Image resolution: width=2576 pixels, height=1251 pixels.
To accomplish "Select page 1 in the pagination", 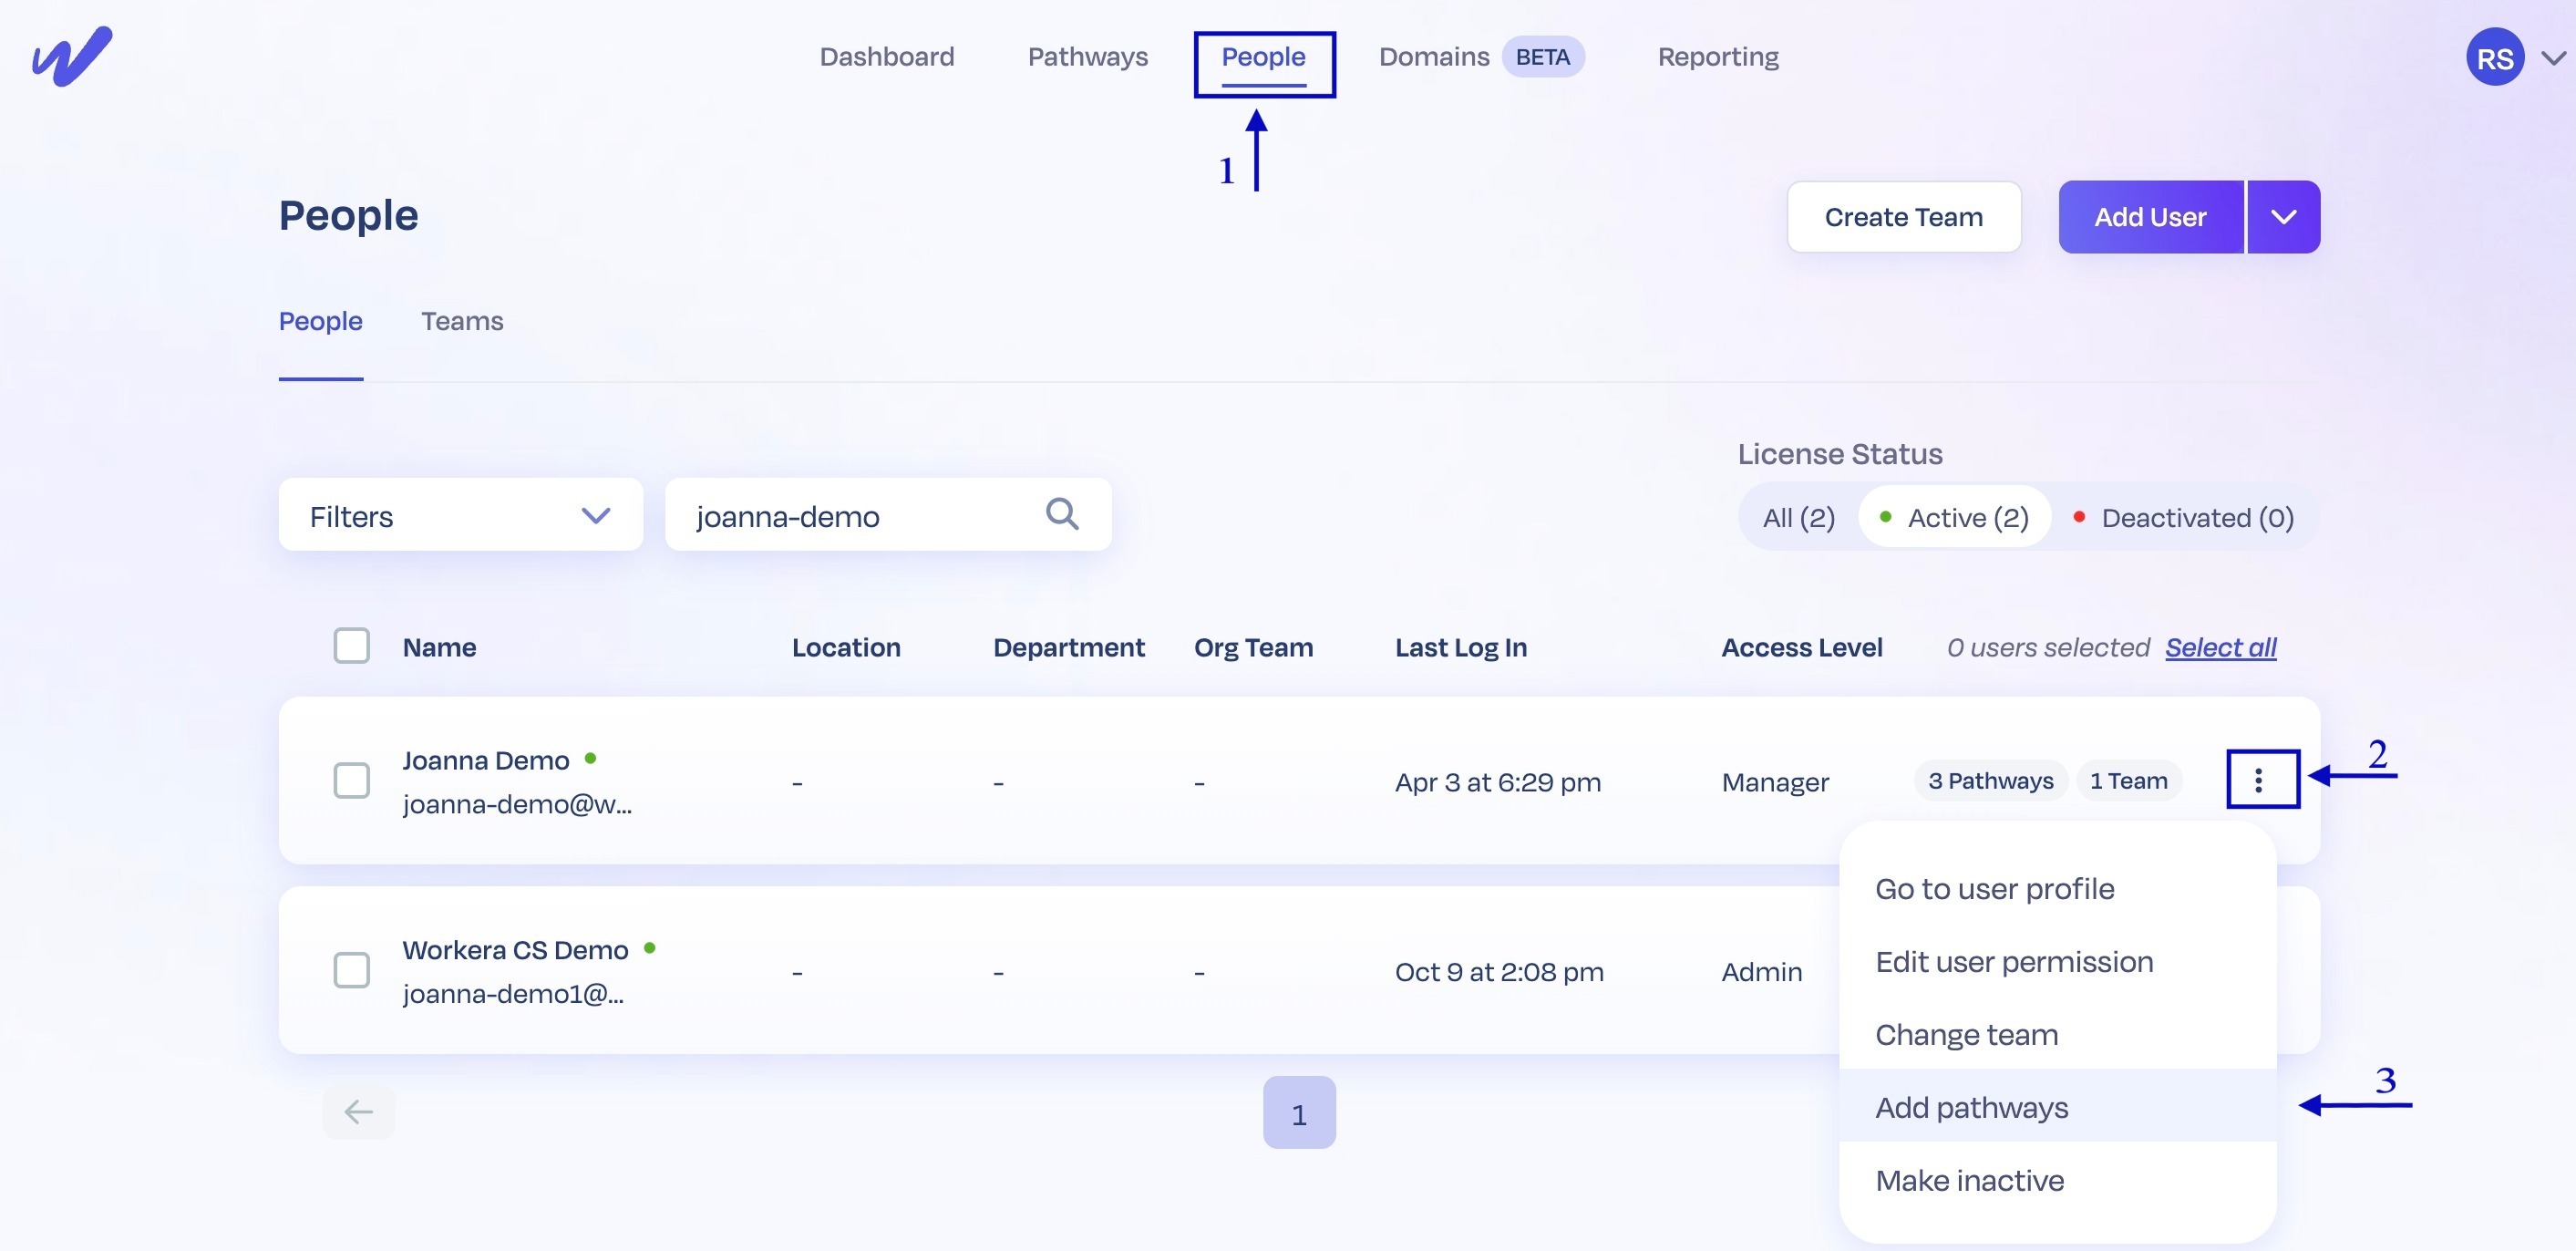I will 1299,1112.
